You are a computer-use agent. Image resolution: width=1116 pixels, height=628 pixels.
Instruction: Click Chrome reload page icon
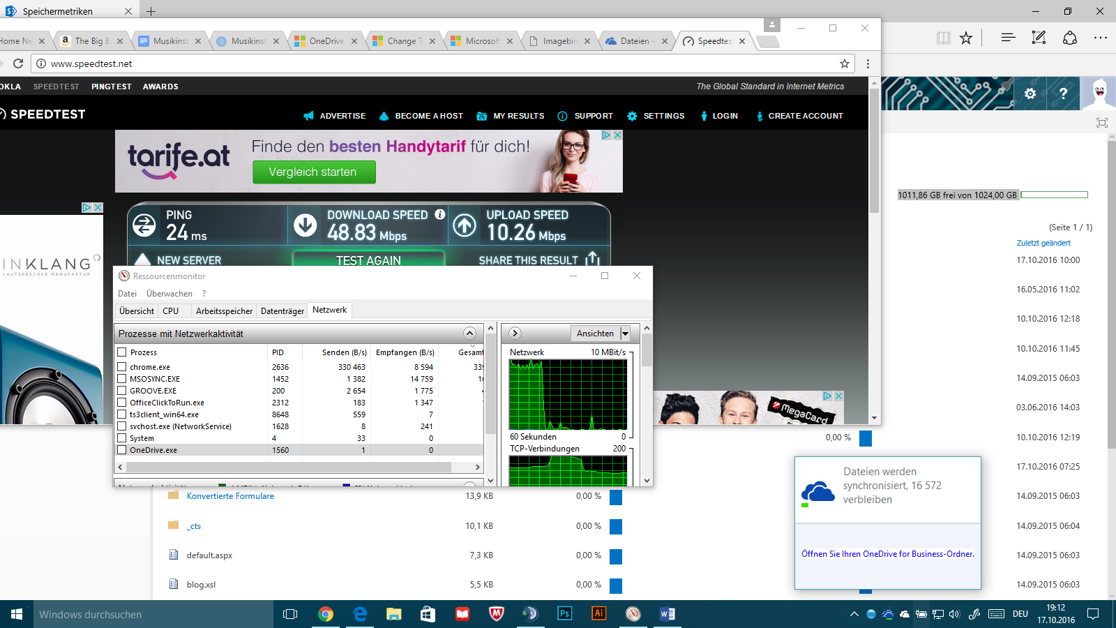point(18,63)
